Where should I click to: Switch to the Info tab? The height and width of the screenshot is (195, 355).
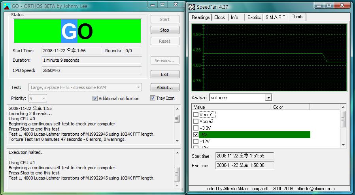[234, 17]
